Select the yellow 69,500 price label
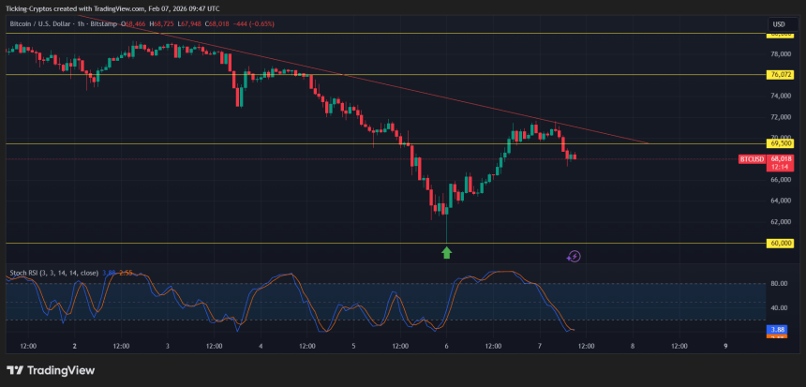Image resolution: width=806 pixels, height=387 pixels. tap(782, 143)
